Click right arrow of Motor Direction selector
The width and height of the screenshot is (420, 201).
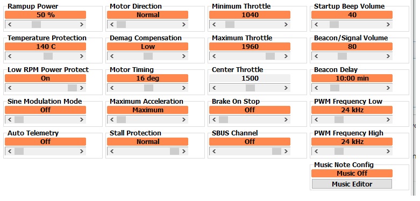(183, 25)
